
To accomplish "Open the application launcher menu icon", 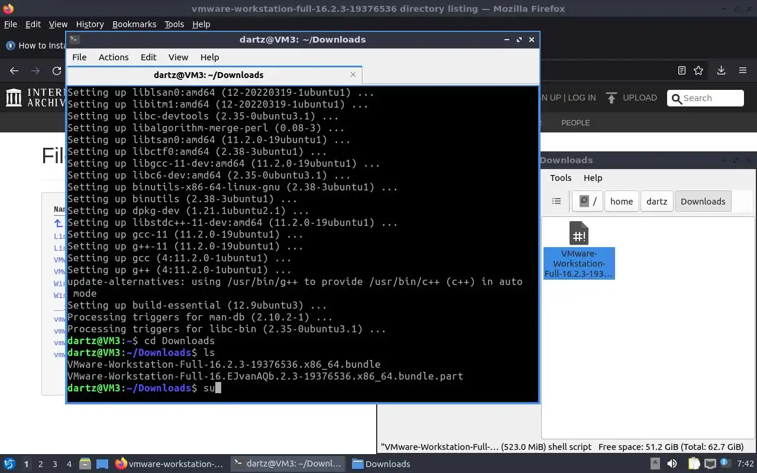I will [9, 464].
